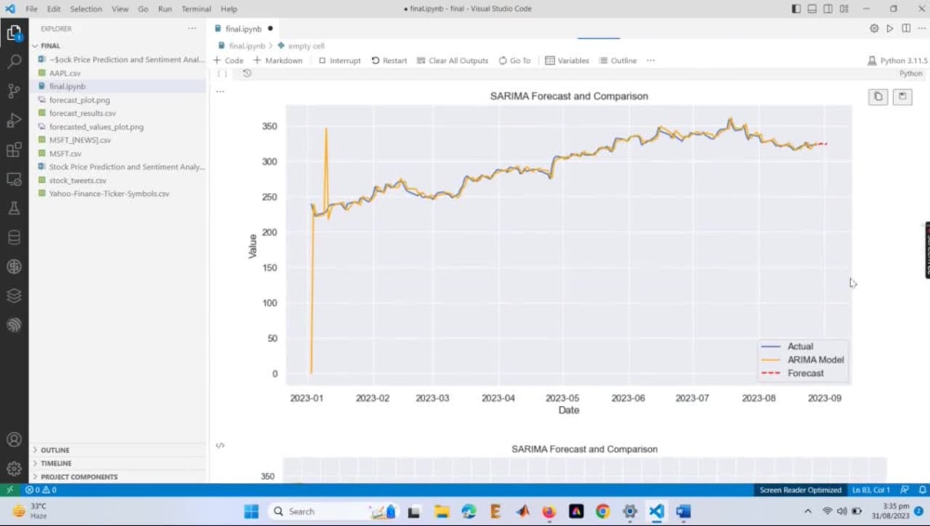The height and width of the screenshot is (526, 930).
Task: Collapse the FINAL folder section
Action: [x=119, y=46]
